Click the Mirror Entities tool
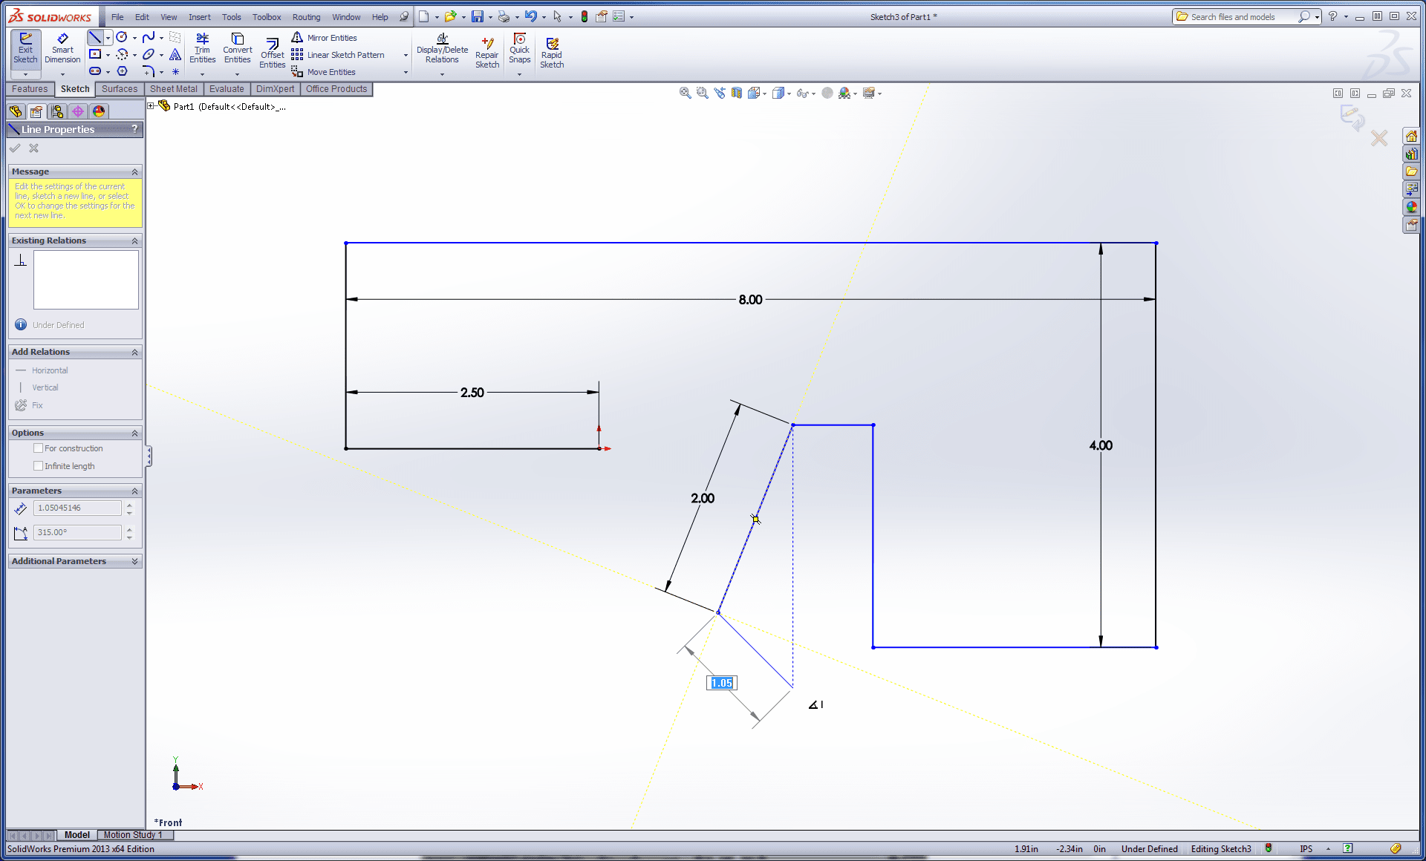Image resolution: width=1426 pixels, height=861 pixels. click(x=331, y=38)
